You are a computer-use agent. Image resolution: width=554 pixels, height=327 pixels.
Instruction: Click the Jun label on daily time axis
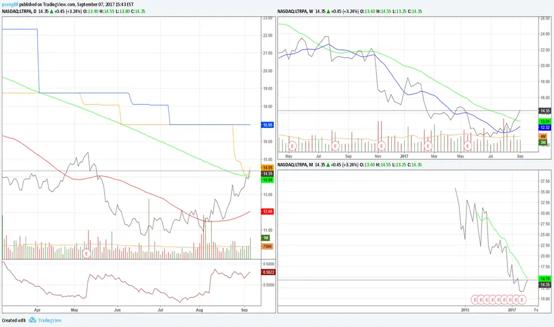(x=117, y=310)
